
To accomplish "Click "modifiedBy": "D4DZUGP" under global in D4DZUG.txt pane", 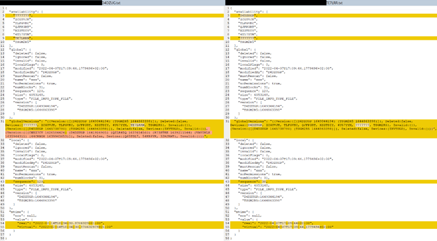I will click(37, 72).
